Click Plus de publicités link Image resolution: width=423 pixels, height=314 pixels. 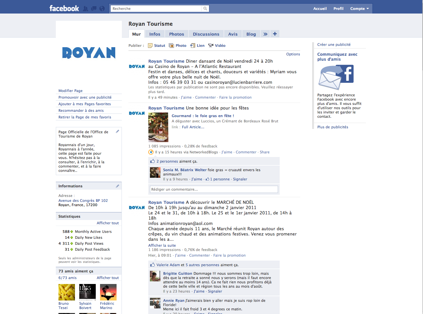pyautogui.click(x=333, y=127)
